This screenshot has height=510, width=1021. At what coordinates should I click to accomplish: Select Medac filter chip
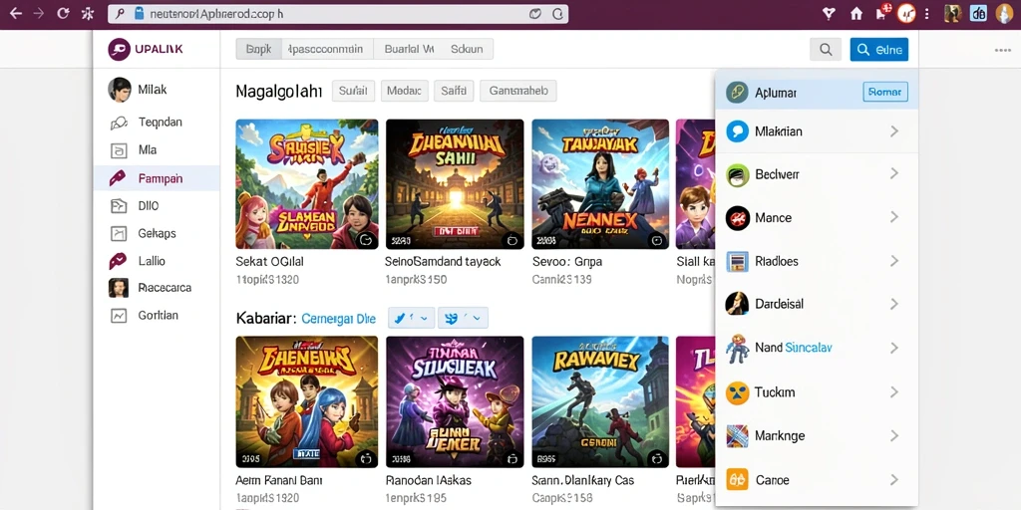click(x=405, y=91)
